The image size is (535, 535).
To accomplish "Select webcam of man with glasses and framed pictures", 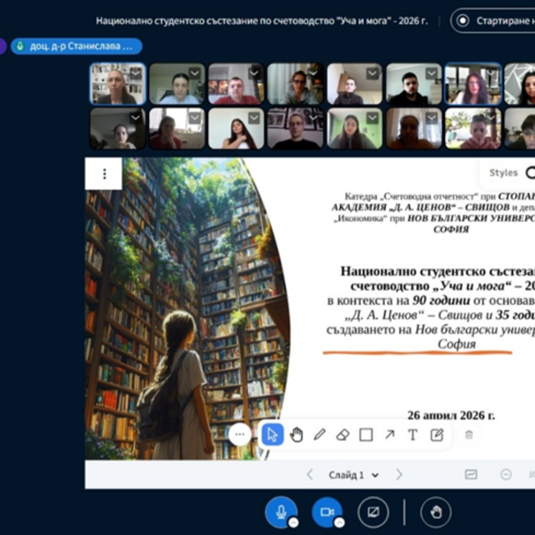I will pos(296,128).
